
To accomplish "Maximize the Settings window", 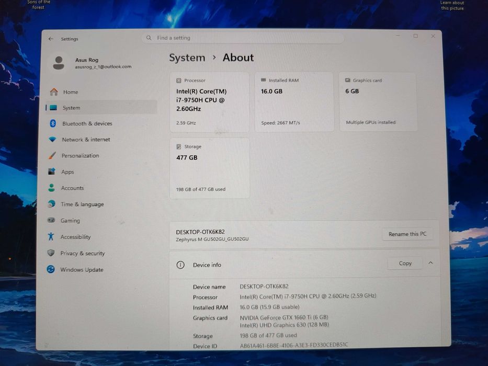I will [x=415, y=36].
